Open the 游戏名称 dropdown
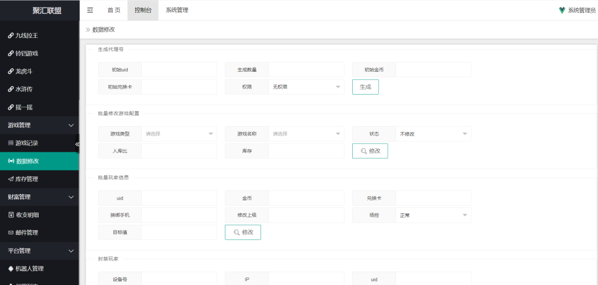 (x=306, y=134)
